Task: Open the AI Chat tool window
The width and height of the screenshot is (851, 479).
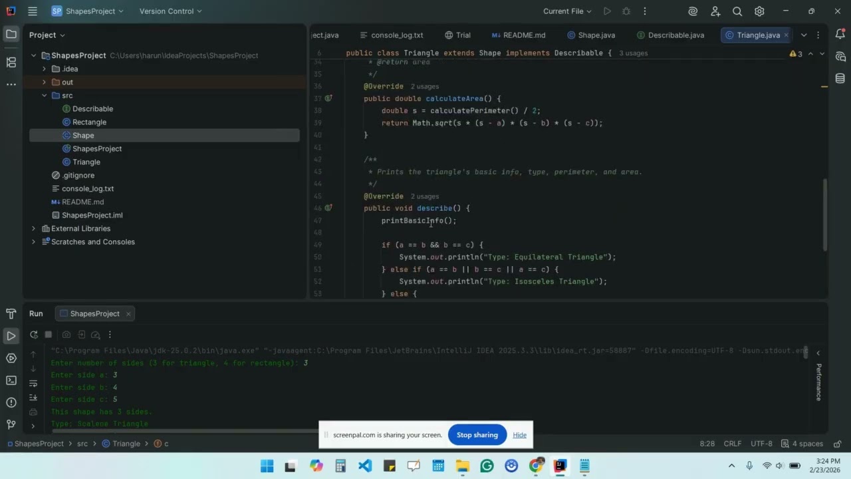Action: click(x=840, y=57)
